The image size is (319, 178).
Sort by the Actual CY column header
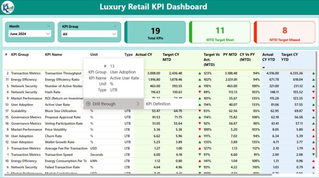(x=144, y=55)
